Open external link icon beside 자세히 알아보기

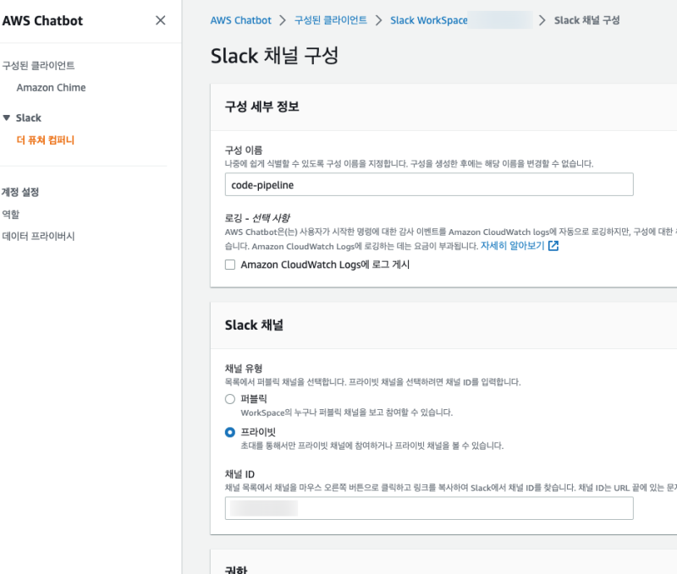click(x=553, y=247)
